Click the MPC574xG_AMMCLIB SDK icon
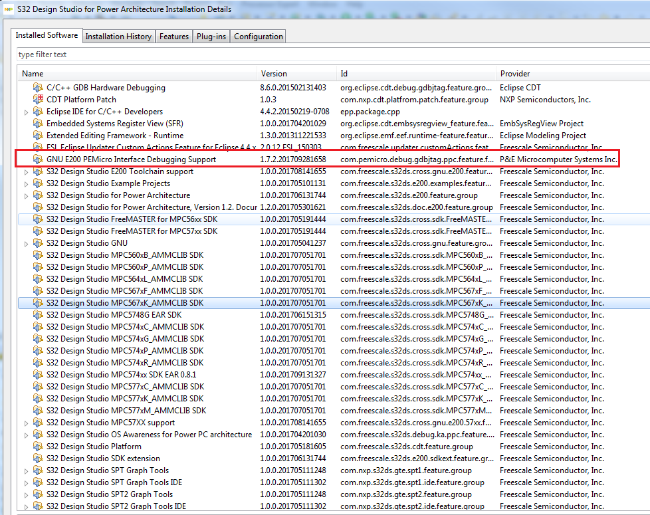Screen dimensions: 650x515 click(x=38, y=339)
